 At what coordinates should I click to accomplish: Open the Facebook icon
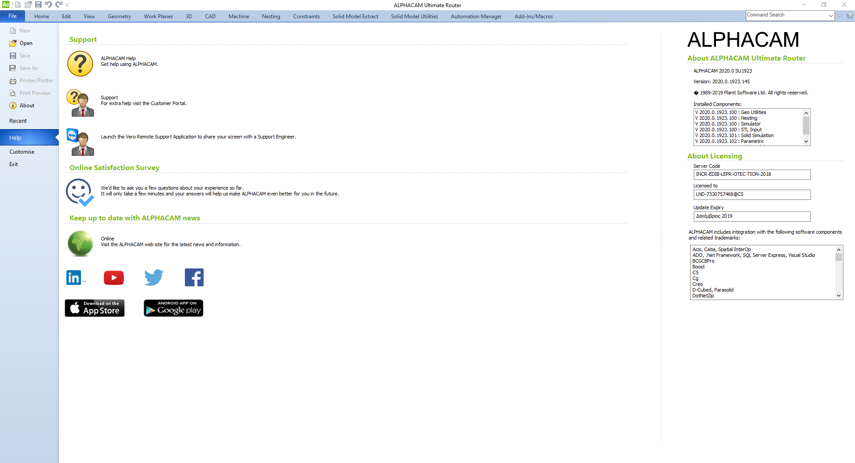coord(194,277)
